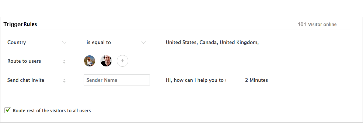
Task: Click the selected countries list
Action: [212, 43]
